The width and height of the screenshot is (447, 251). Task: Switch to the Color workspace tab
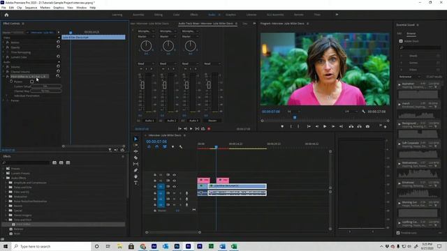(x=177, y=15)
